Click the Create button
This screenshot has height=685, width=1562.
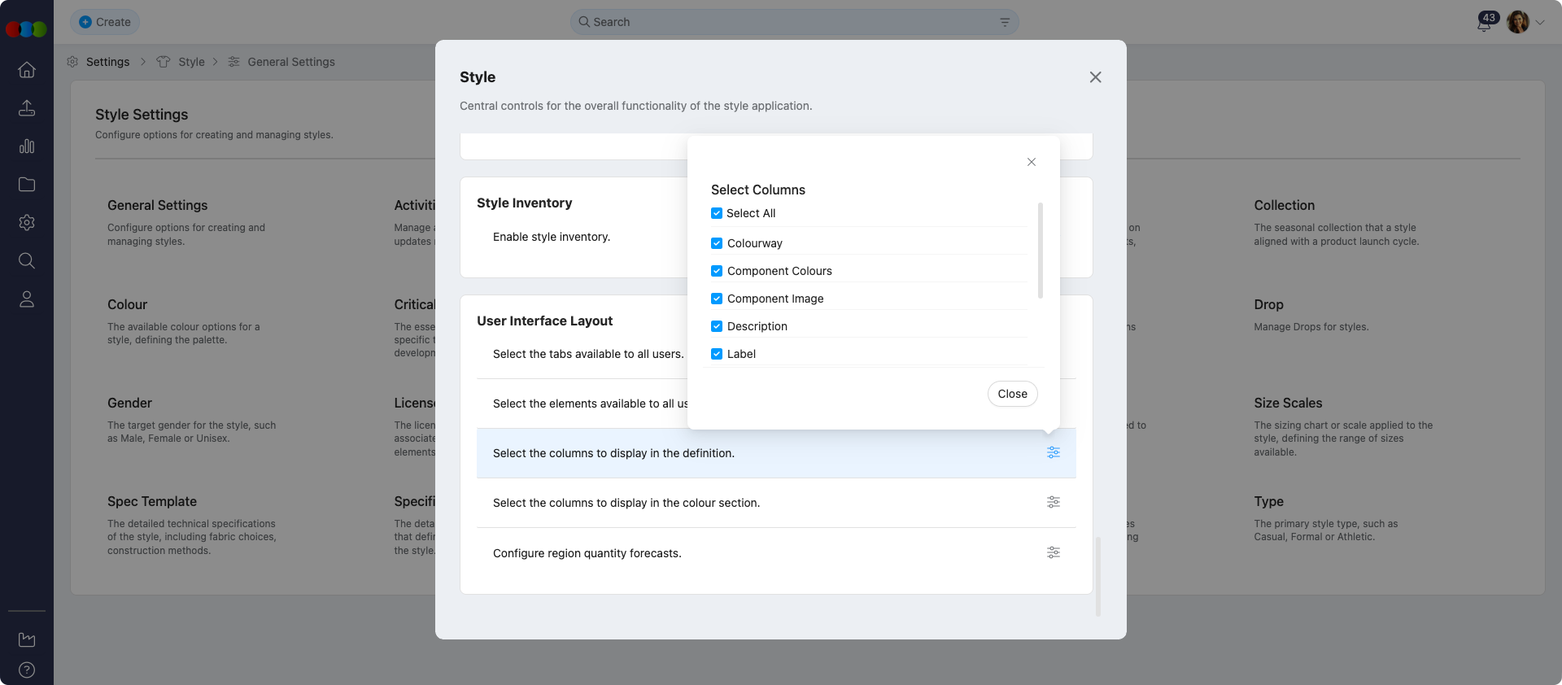click(x=105, y=22)
